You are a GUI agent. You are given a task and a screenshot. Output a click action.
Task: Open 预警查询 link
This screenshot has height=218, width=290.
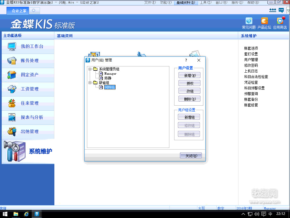(x=251, y=94)
